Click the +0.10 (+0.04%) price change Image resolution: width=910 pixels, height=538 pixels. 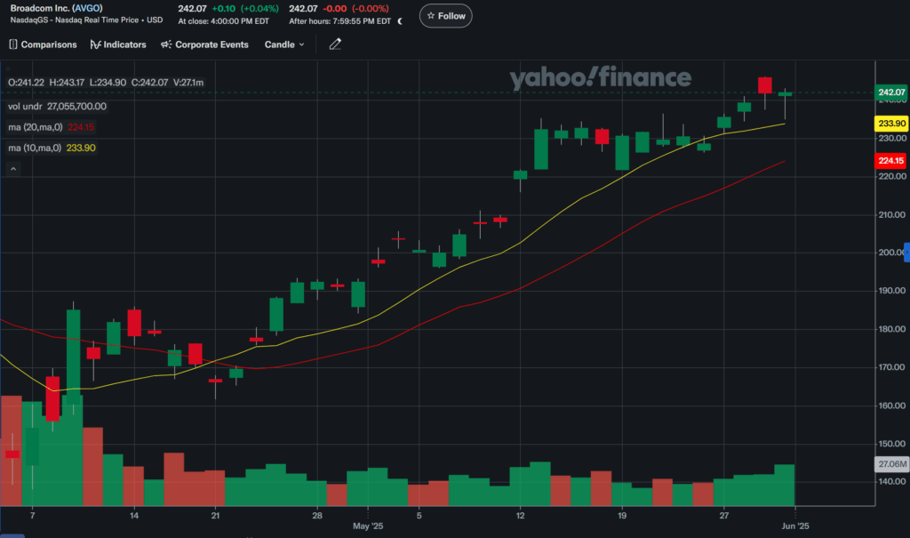coord(245,9)
